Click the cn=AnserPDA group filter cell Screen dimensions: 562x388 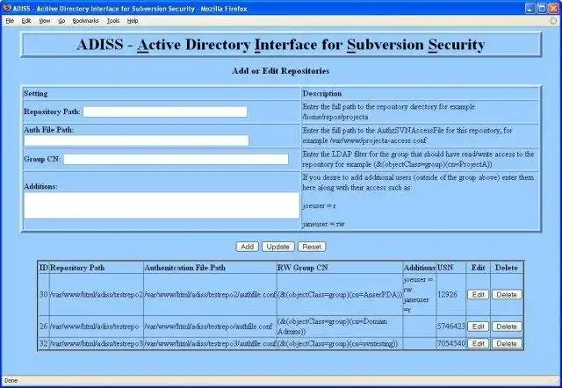340,294
